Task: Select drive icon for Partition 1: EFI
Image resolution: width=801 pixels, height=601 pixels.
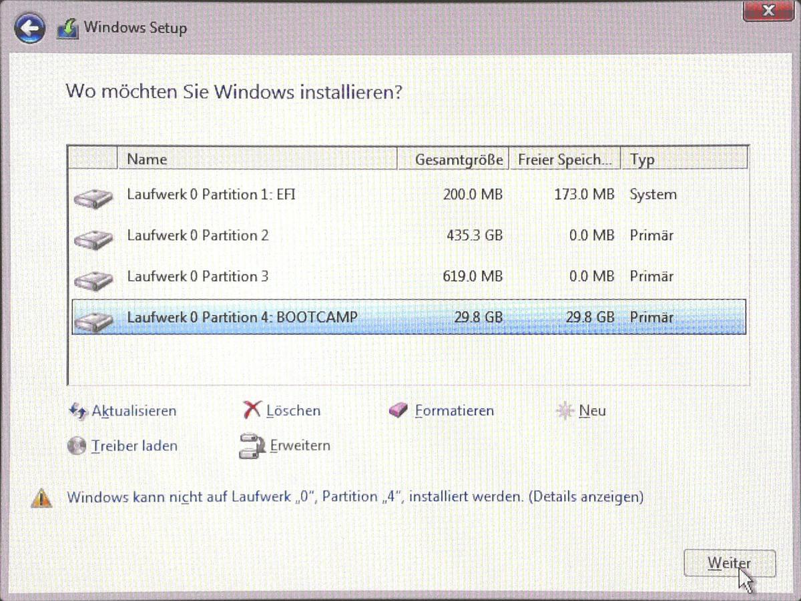Action: (x=93, y=197)
